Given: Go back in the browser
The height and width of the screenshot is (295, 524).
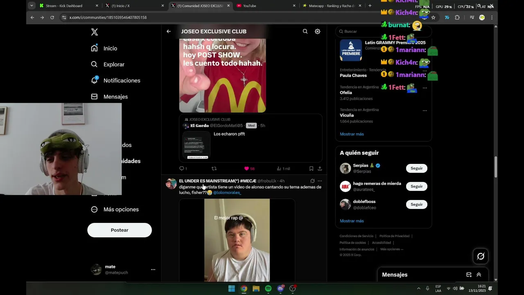Looking at the screenshot, I should 32,18.
